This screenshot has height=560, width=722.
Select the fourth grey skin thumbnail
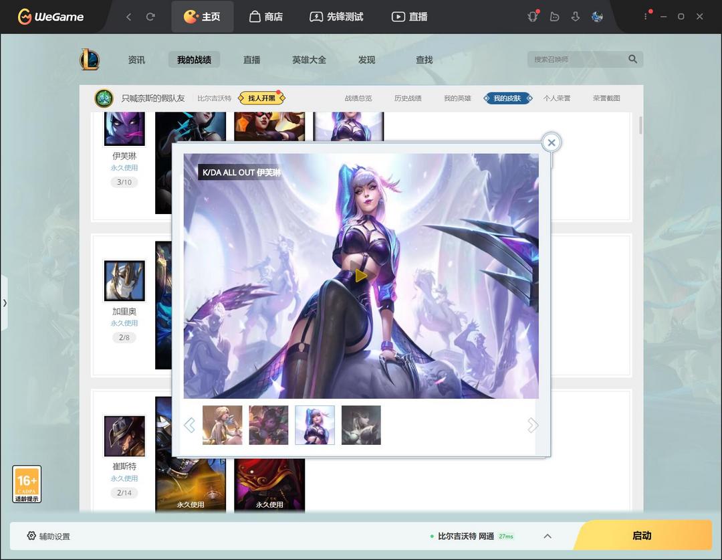(x=361, y=425)
